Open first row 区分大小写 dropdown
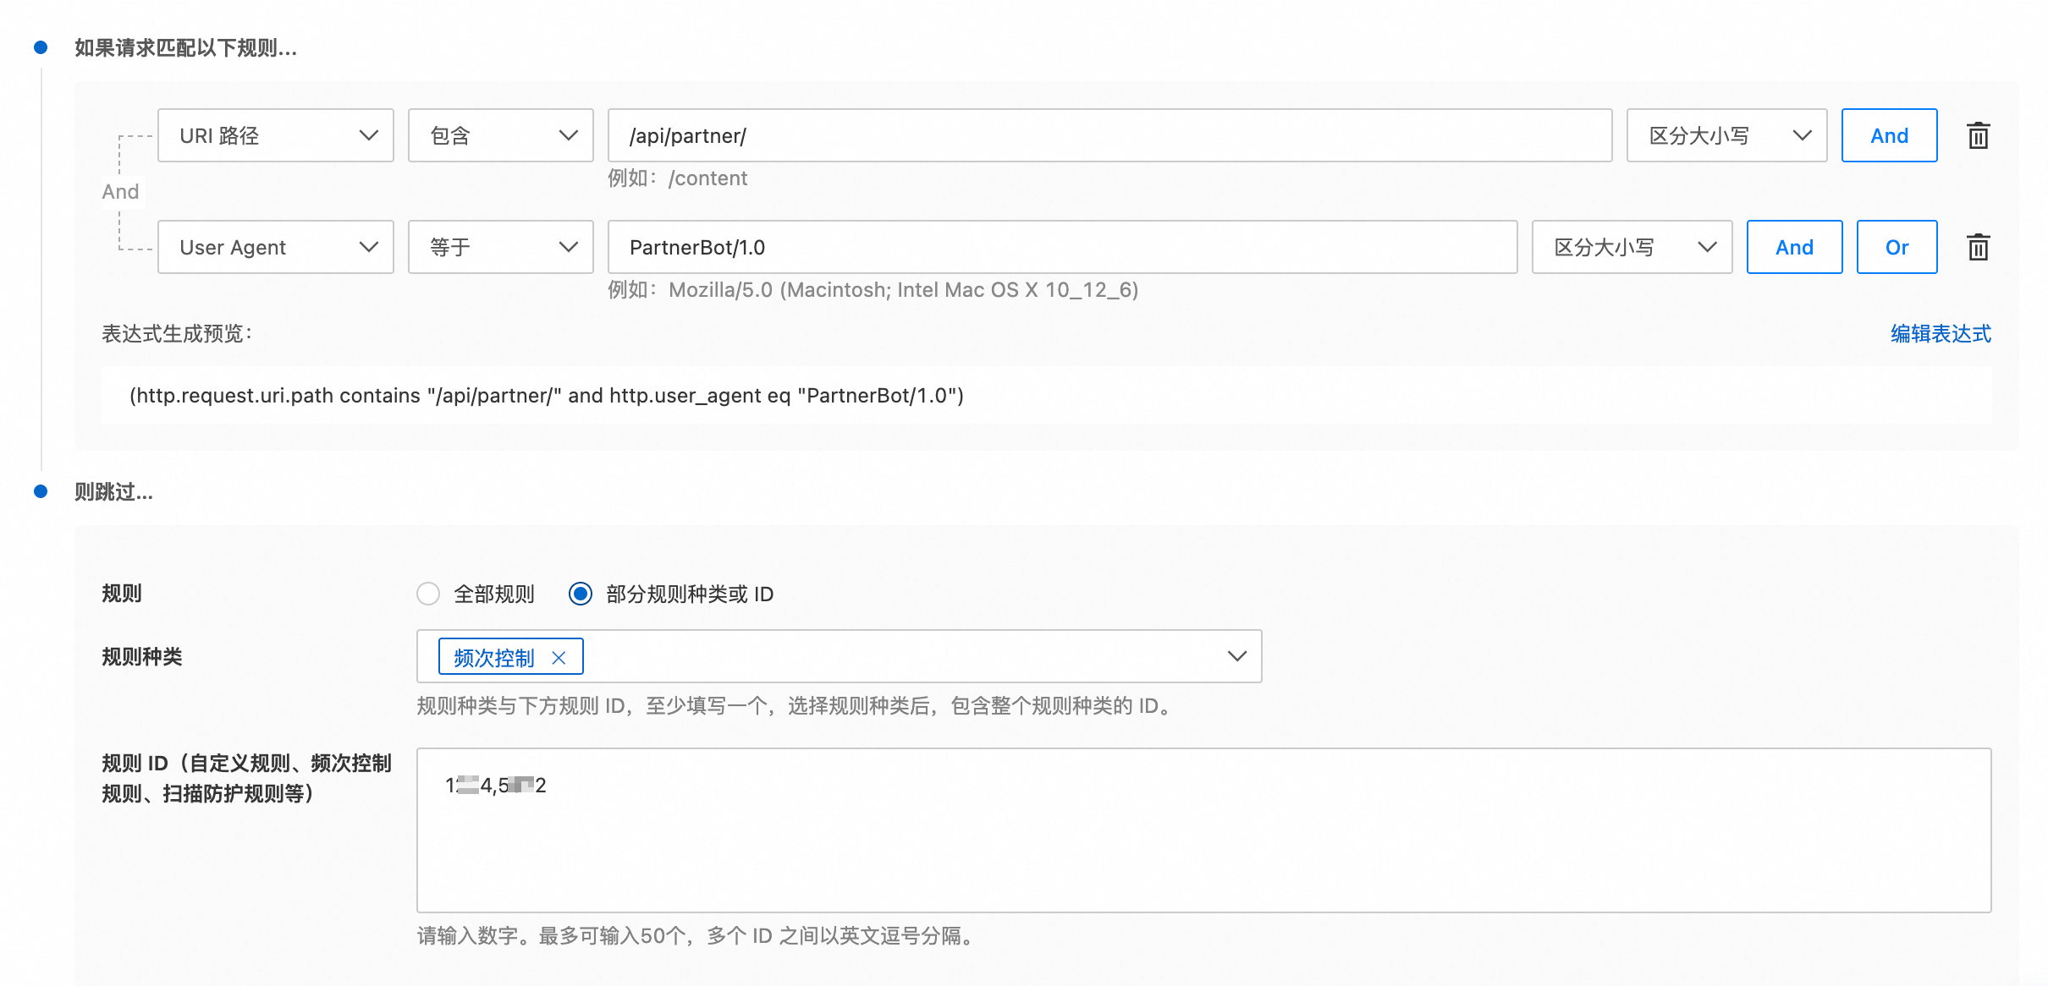This screenshot has height=986, width=2048. click(1726, 135)
